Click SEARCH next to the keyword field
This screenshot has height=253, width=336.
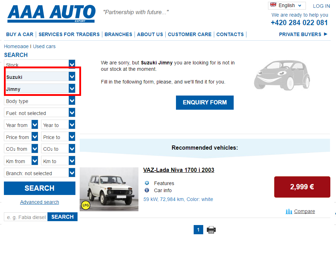62,217
